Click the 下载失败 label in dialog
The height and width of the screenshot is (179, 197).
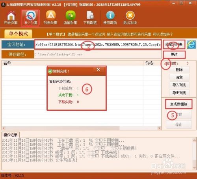[x=66, y=102]
